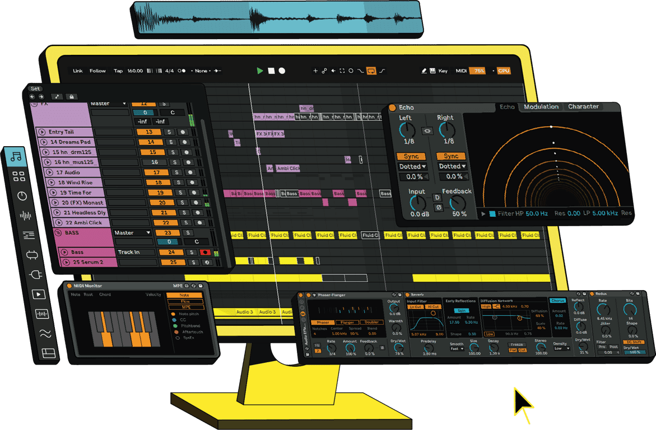The height and width of the screenshot is (430, 656).
Task: Switch to the Modulation tab in Echo
Action: (541, 106)
